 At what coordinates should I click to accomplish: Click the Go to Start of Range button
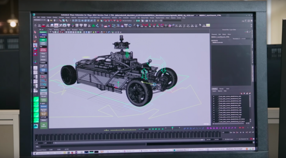point(231,132)
